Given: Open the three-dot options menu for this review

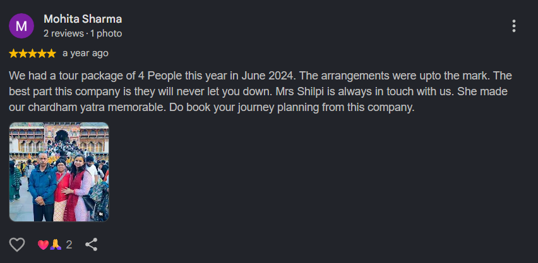Looking at the screenshot, I should tap(513, 26).
